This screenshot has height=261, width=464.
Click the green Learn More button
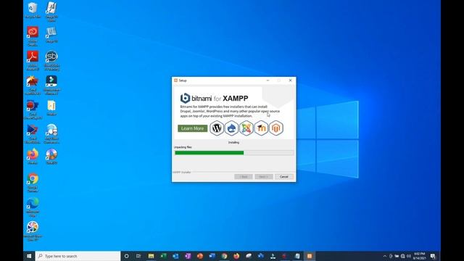click(192, 128)
